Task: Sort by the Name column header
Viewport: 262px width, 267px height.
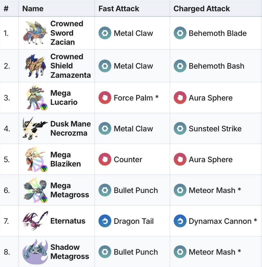Action: 33,9
